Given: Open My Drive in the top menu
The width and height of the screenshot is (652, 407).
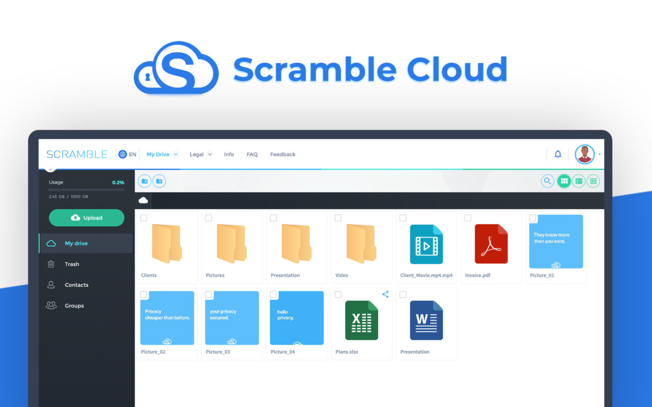Looking at the screenshot, I should [x=158, y=154].
